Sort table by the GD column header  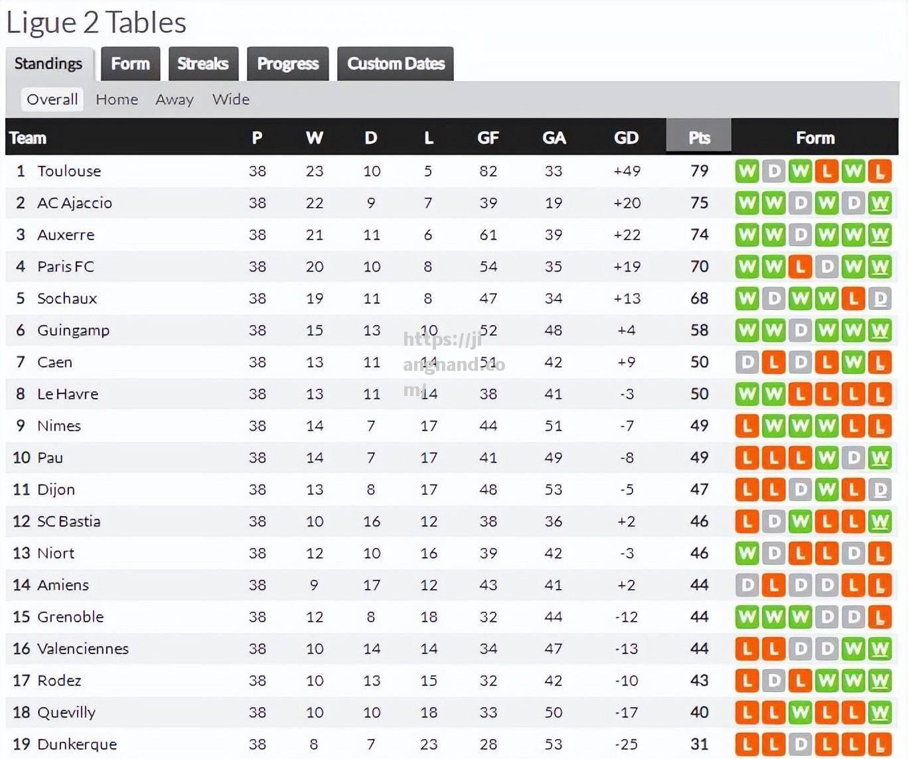pyautogui.click(x=626, y=137)
